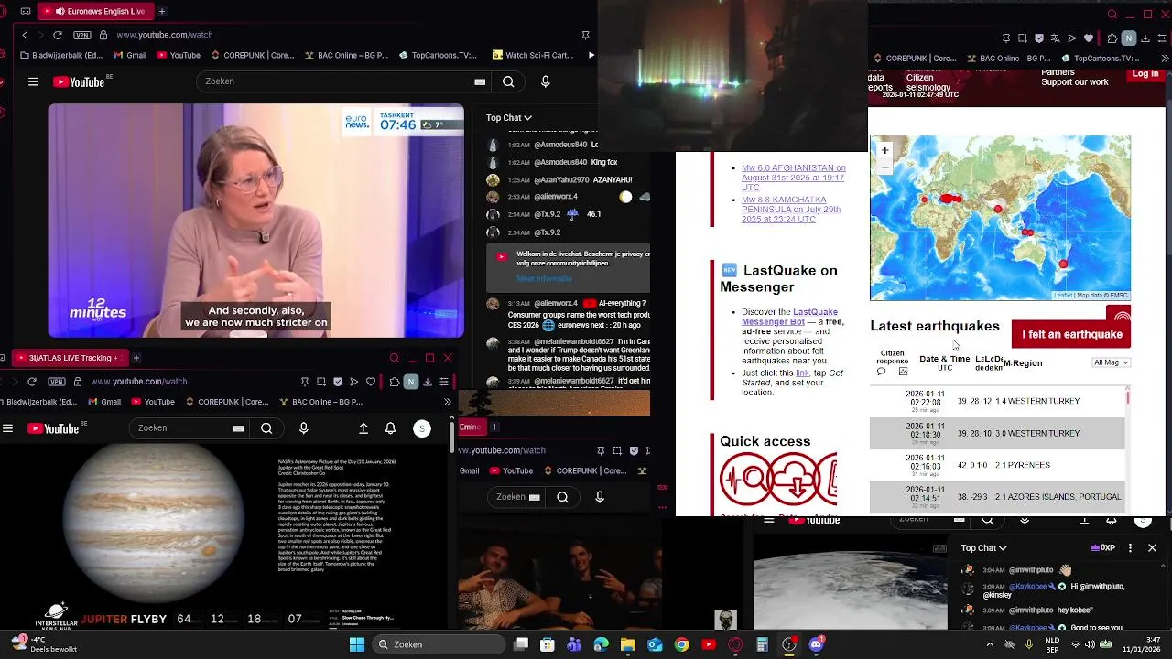Click the Log in button on earthquake site
Viewport: 1172px width, 659px height.
click(1145, 74)
